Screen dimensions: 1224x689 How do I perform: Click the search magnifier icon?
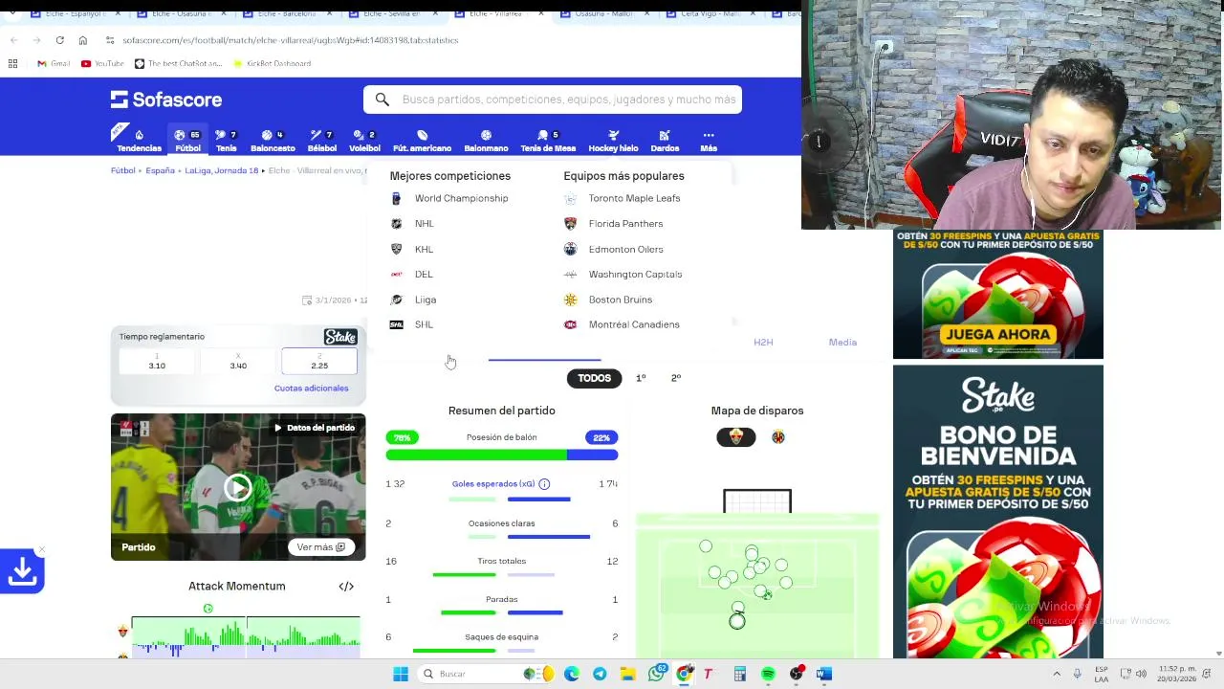point(382,100)
